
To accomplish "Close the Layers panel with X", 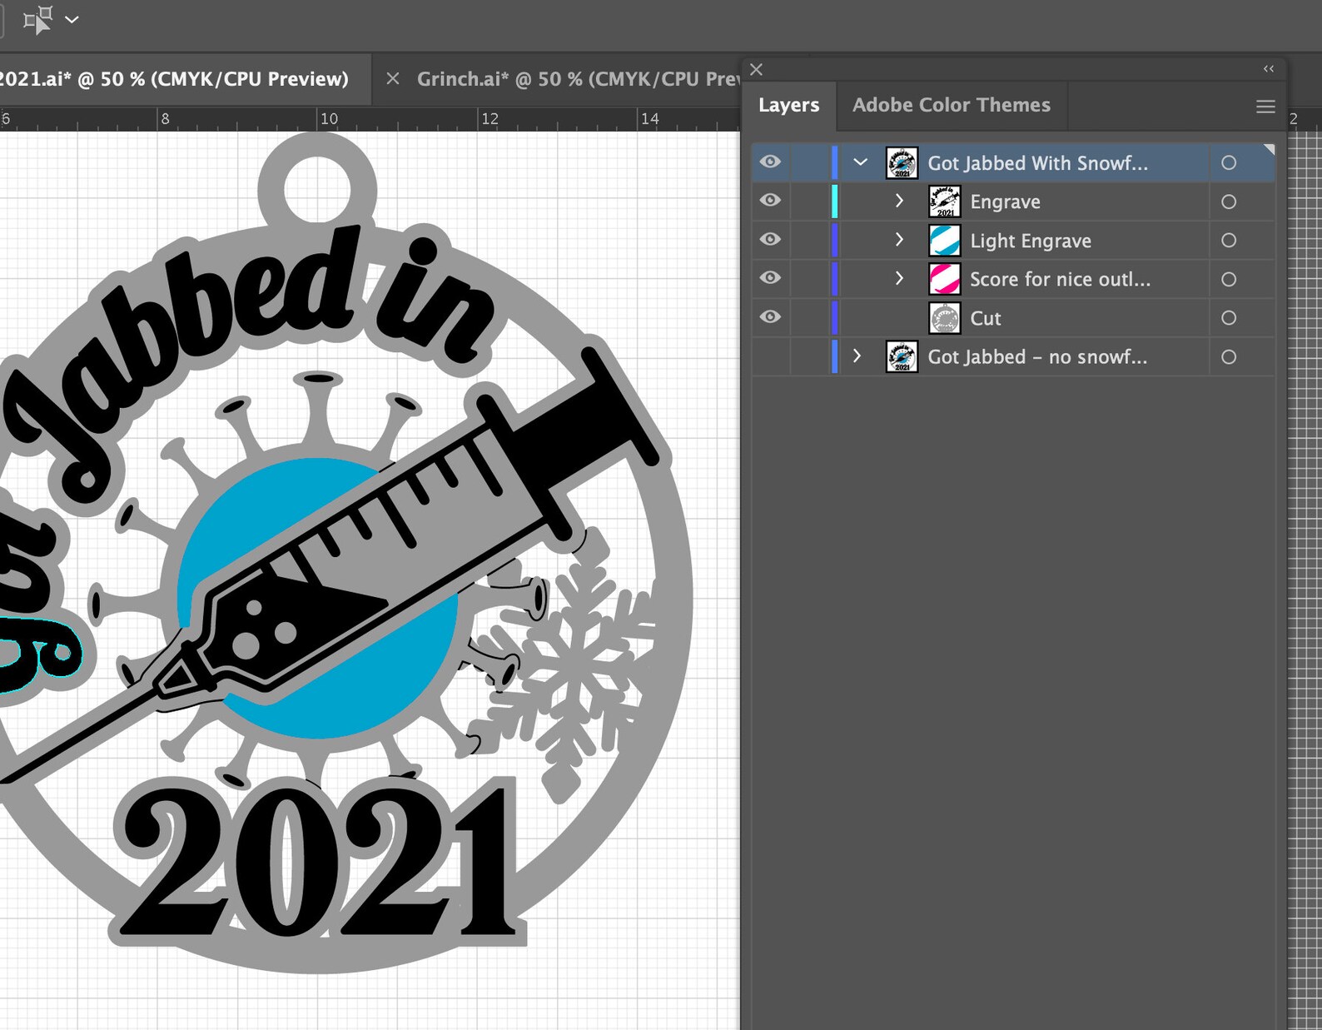I will pos(756,70).
